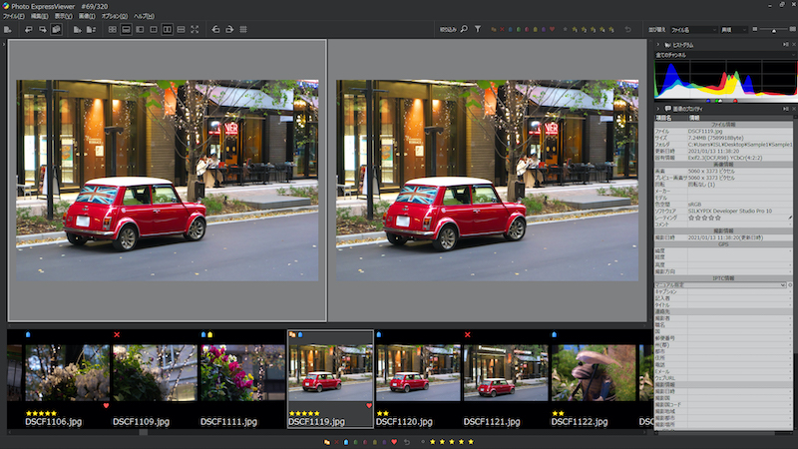Select the left preview image pane
The width and height of the screenshot is (798, 449).
tap(167, 181)
